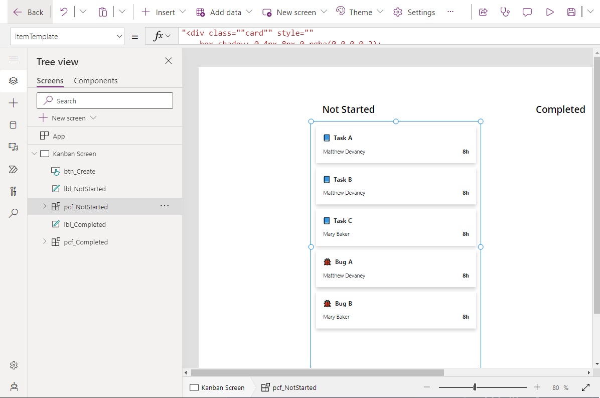The width and height of the screenshot is (600, 398).
Task: Click the Insert plus icon in sidebar
Action: point(14,103)
